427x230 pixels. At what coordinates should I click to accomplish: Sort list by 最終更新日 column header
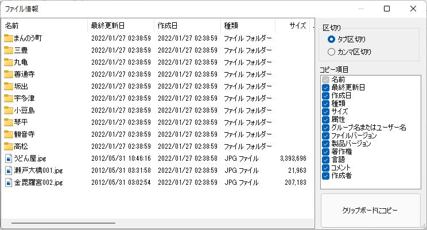click(121, 26)
